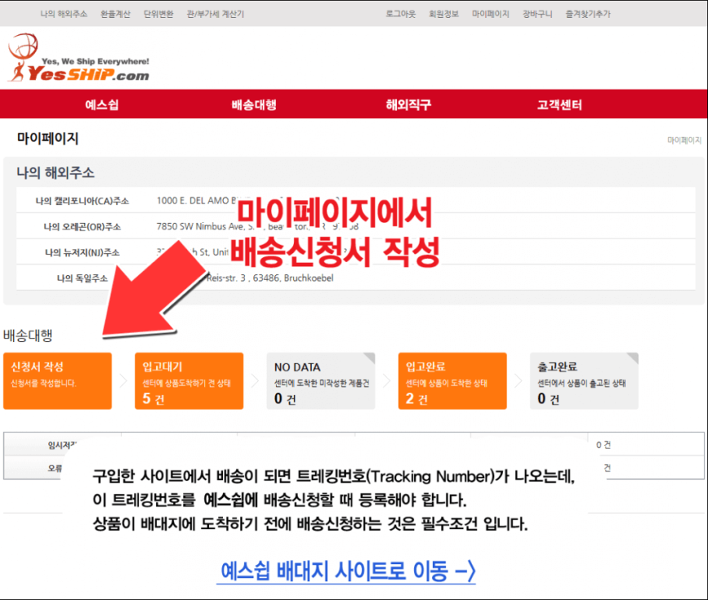Open 회원정보 link
Screen dimensions: 708x600
(x=444, y=14)
